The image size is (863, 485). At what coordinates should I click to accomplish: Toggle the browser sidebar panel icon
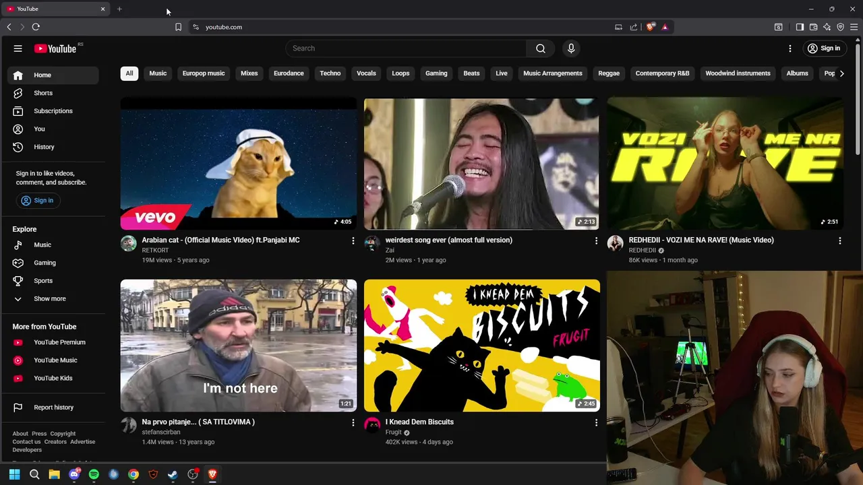coord(800,27)
